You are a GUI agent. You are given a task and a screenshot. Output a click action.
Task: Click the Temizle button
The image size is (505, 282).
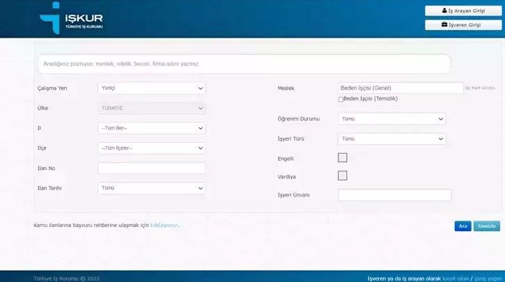pos(487,226)
